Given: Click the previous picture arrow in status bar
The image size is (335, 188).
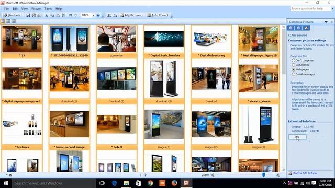Looking at the screenshot, I should (x=140, y=175).
